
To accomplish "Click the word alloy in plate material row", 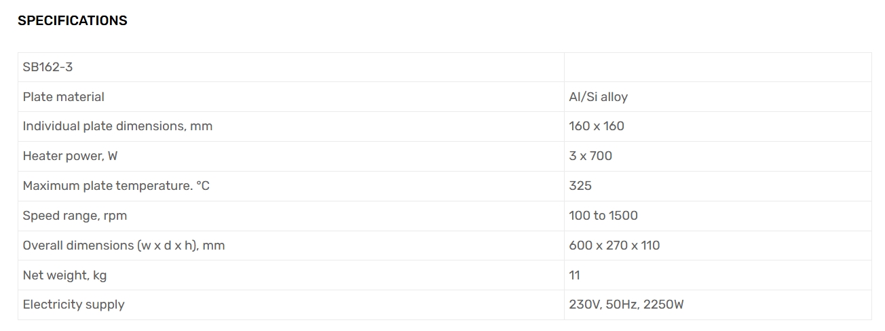I will pos(614,97).
